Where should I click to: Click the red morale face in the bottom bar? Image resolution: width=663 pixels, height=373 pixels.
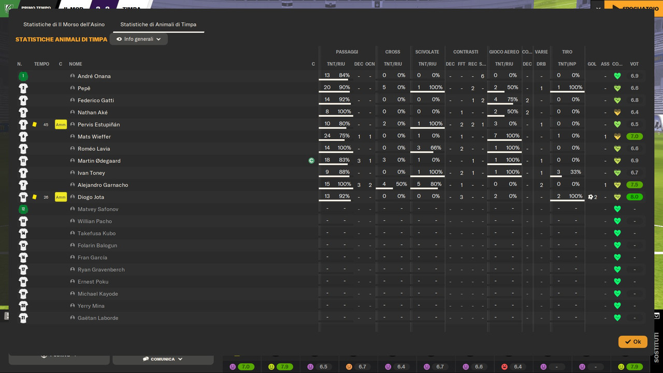click(505, 367)
